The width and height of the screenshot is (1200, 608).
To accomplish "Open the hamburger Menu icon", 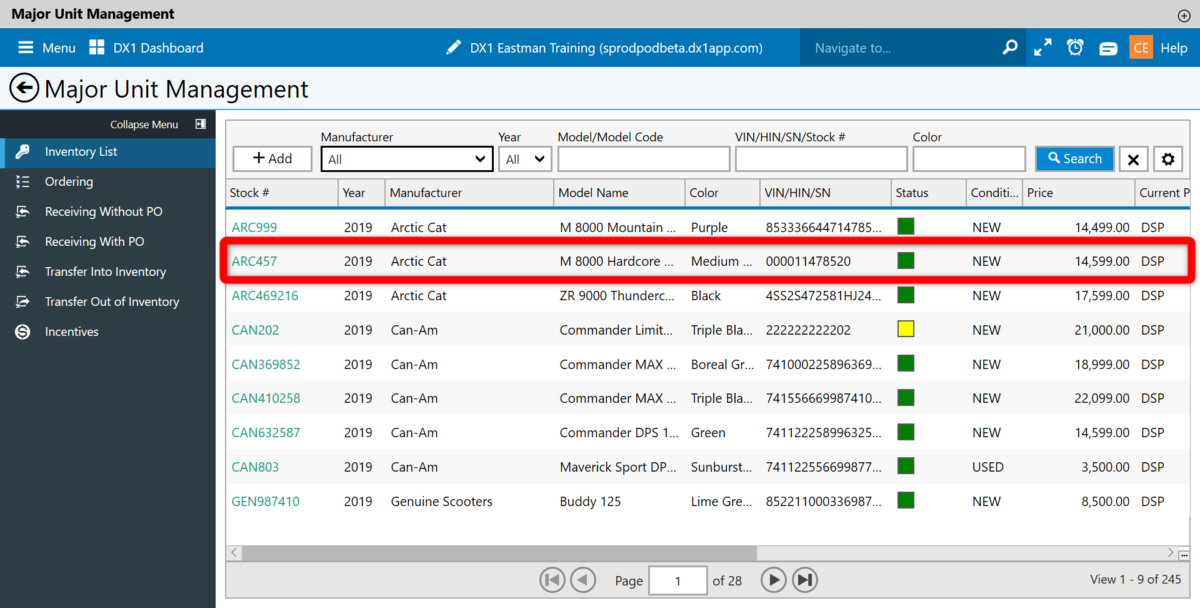I will (x=26, y=48).
